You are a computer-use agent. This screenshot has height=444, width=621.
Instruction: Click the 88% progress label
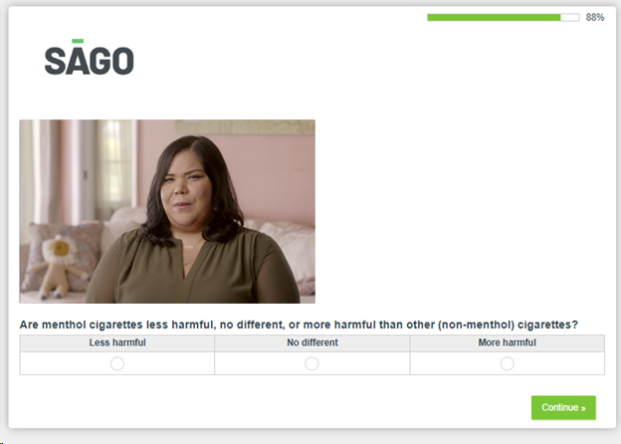[x=595, y=18]
